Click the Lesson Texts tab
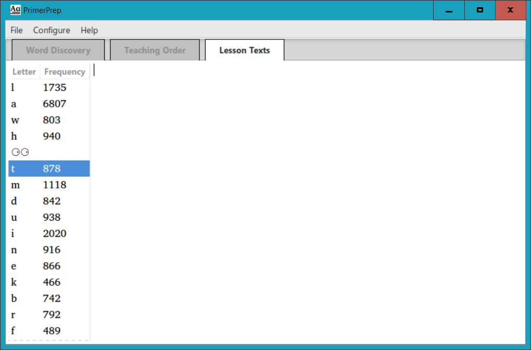This screenshot has height=350, width=531. click(244, 50)
